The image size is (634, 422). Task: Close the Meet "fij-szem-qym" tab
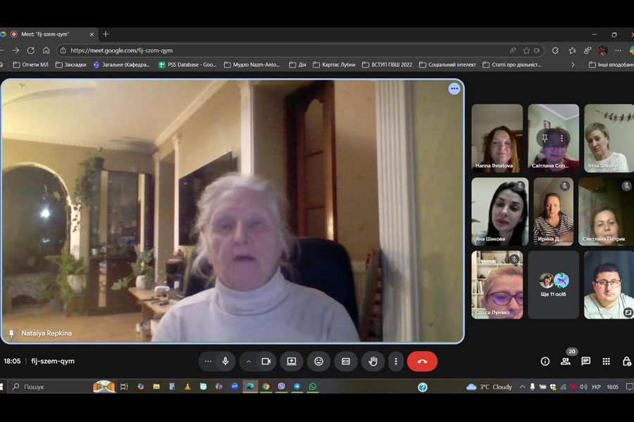tap(92, 34)
